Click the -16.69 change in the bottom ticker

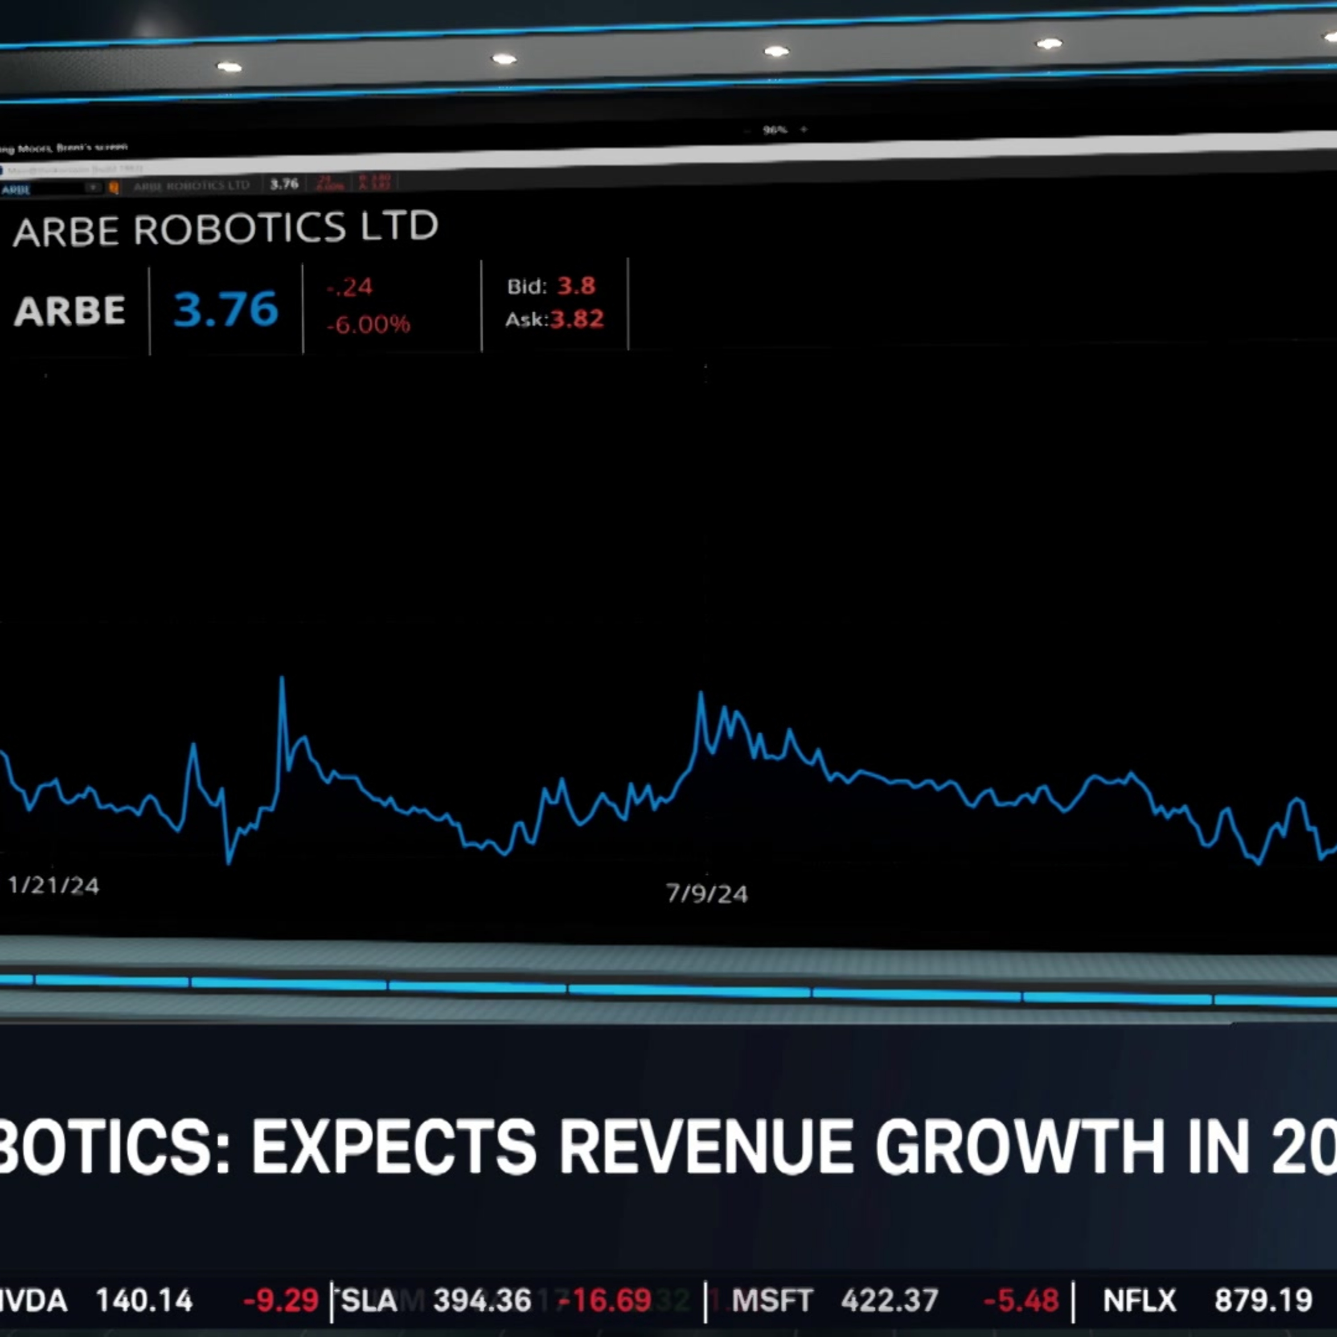tap(605, 1301)
